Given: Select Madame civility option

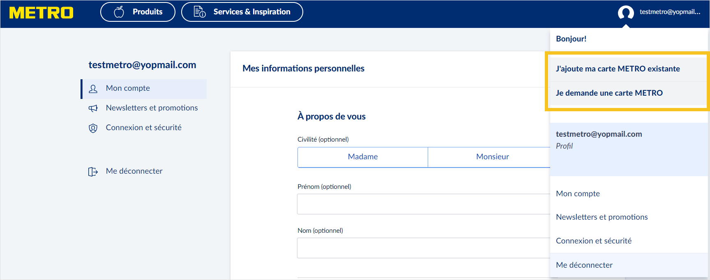Looking at the screenshot, I should 363,157.
